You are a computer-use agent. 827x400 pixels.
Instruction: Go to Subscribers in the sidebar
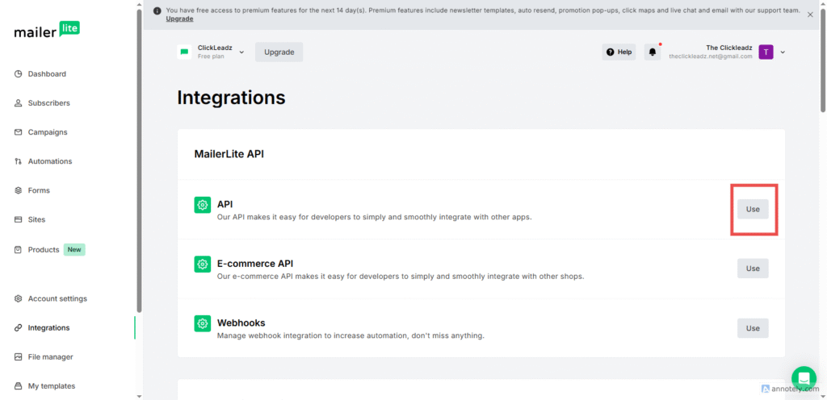point(48,103)
